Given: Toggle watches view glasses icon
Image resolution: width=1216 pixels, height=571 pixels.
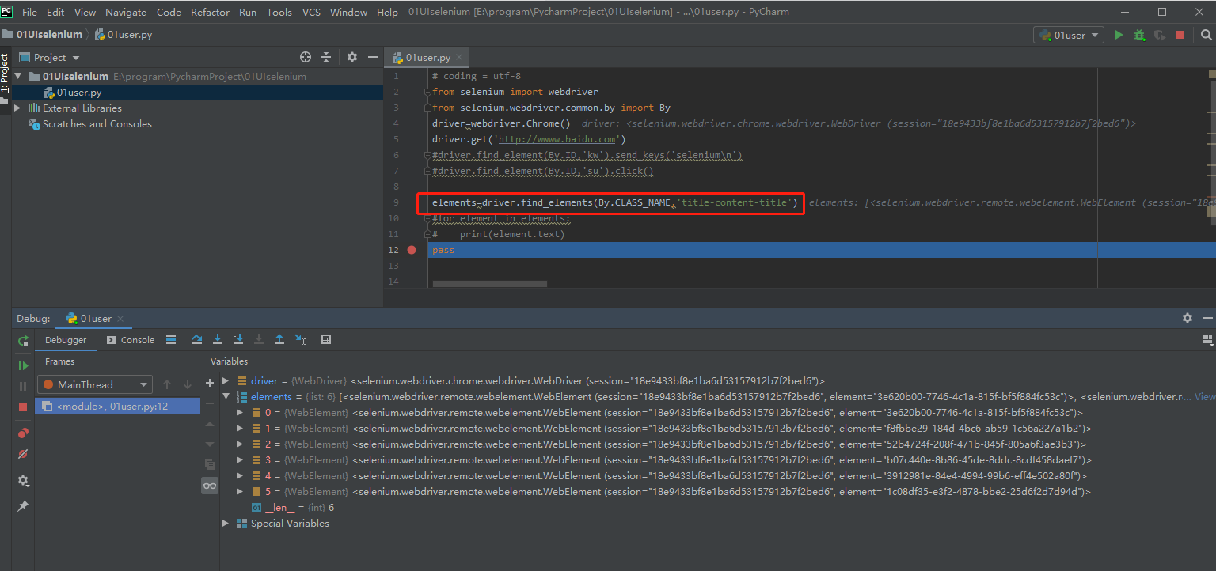Looking at the screenshot, I should pyautogui.click(x=210, y=486).
